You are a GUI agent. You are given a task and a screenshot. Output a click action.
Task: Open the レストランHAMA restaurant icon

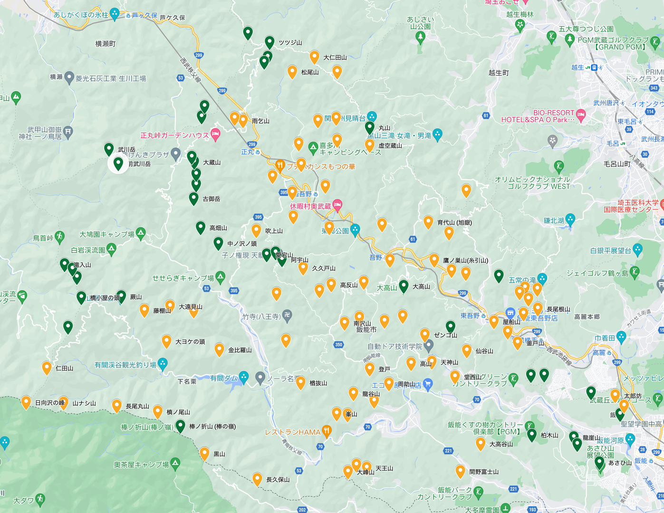pyautogui.click(x=327, y=431)
